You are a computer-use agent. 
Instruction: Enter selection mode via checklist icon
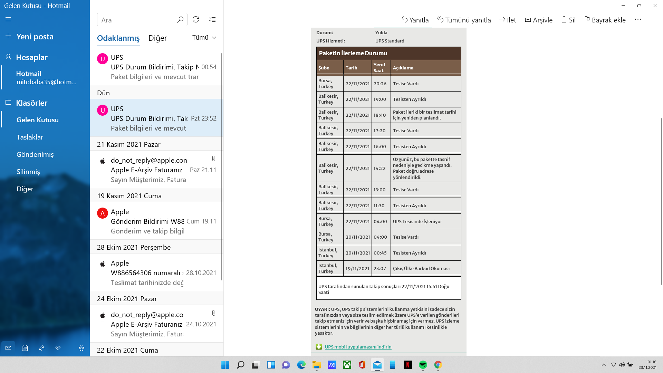[x=212, y=20]
